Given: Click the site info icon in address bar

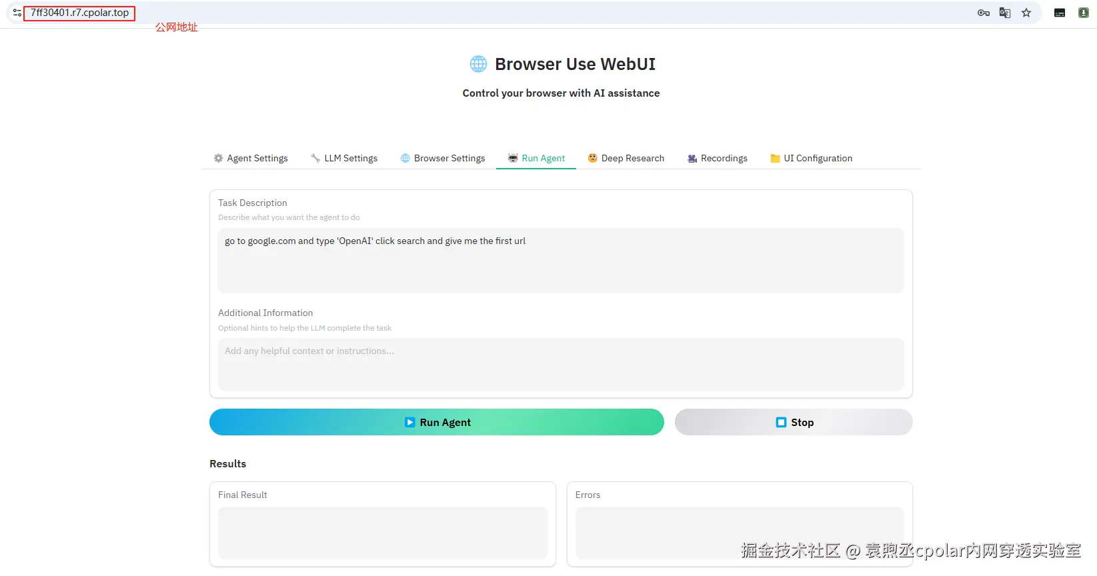Looking at the screenshot, I should point(17,13).
